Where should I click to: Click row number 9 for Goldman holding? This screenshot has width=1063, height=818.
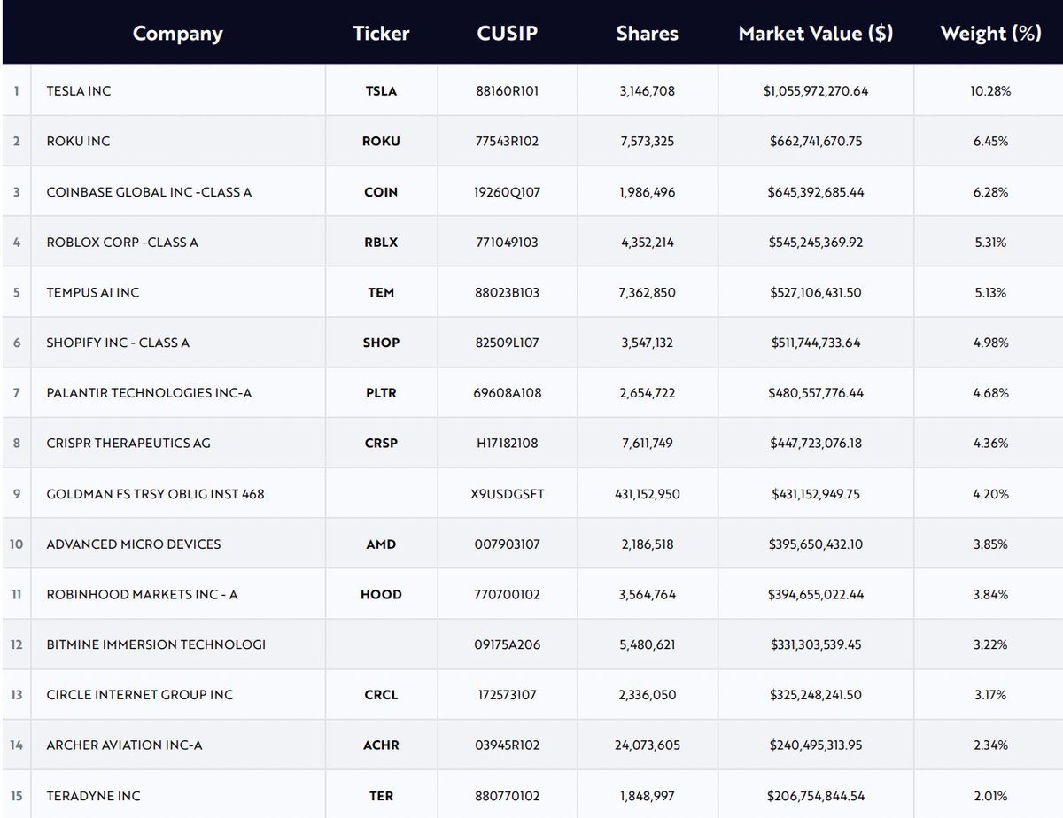pyautogui.click(x=16, y=493)
